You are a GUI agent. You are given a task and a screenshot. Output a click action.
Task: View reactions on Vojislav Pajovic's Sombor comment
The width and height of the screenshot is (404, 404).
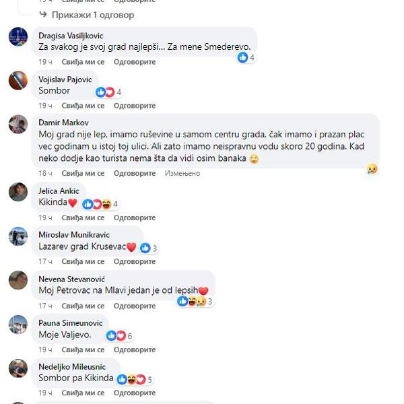click(x=108, y=92)
